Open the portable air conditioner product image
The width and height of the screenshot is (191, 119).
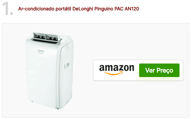tap(50, 70)
